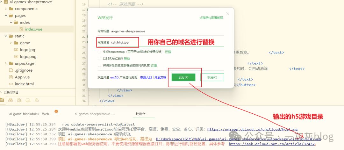Viewport: 344px width, 150px height.
Task: Expand the game folder
Action: tap(11, 43)
